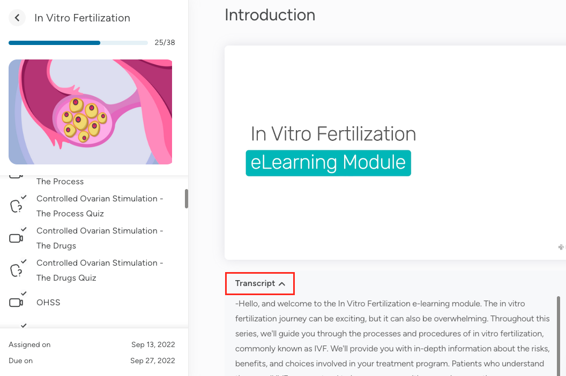The width and height of the screenshot is (566, 376).
Task: Click the video camera icon beside OHSS
Action: (17, 303)
